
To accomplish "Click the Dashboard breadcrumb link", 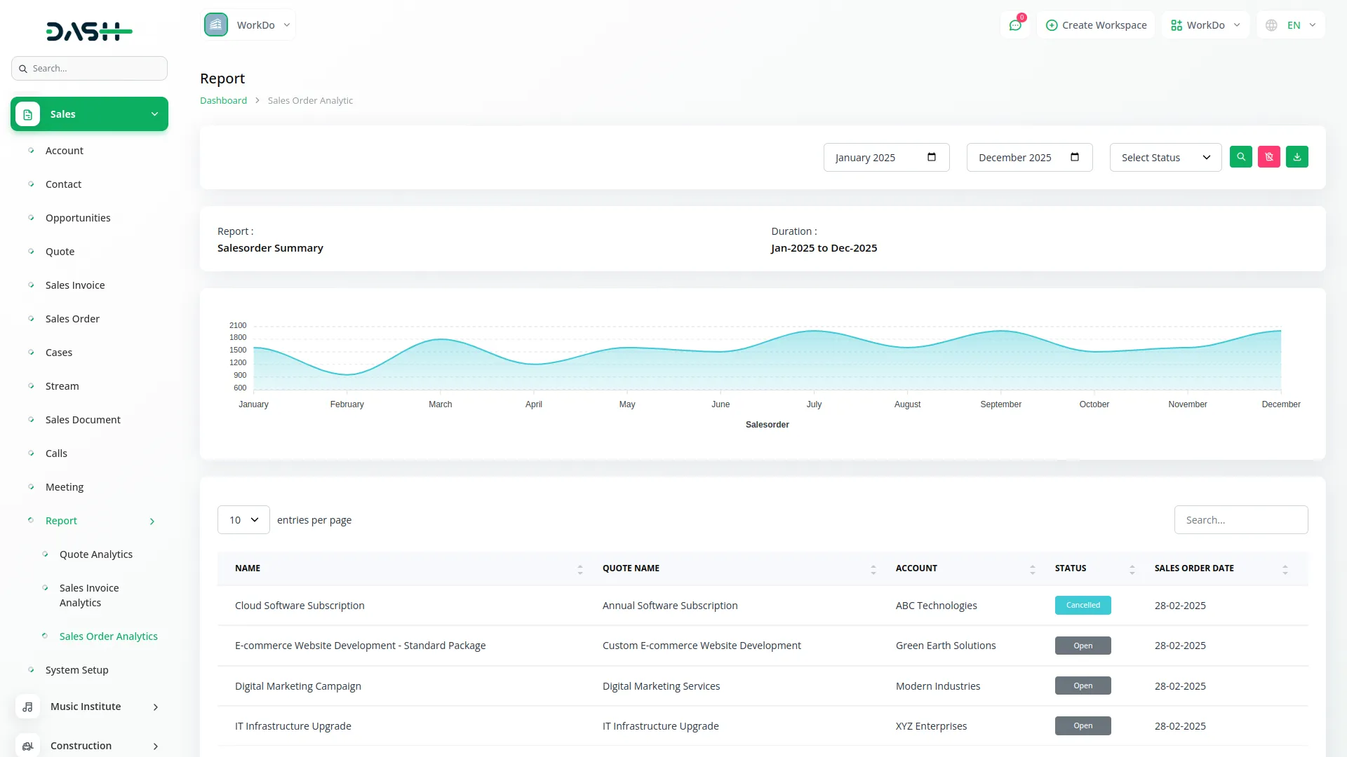I will pos(223,100).
